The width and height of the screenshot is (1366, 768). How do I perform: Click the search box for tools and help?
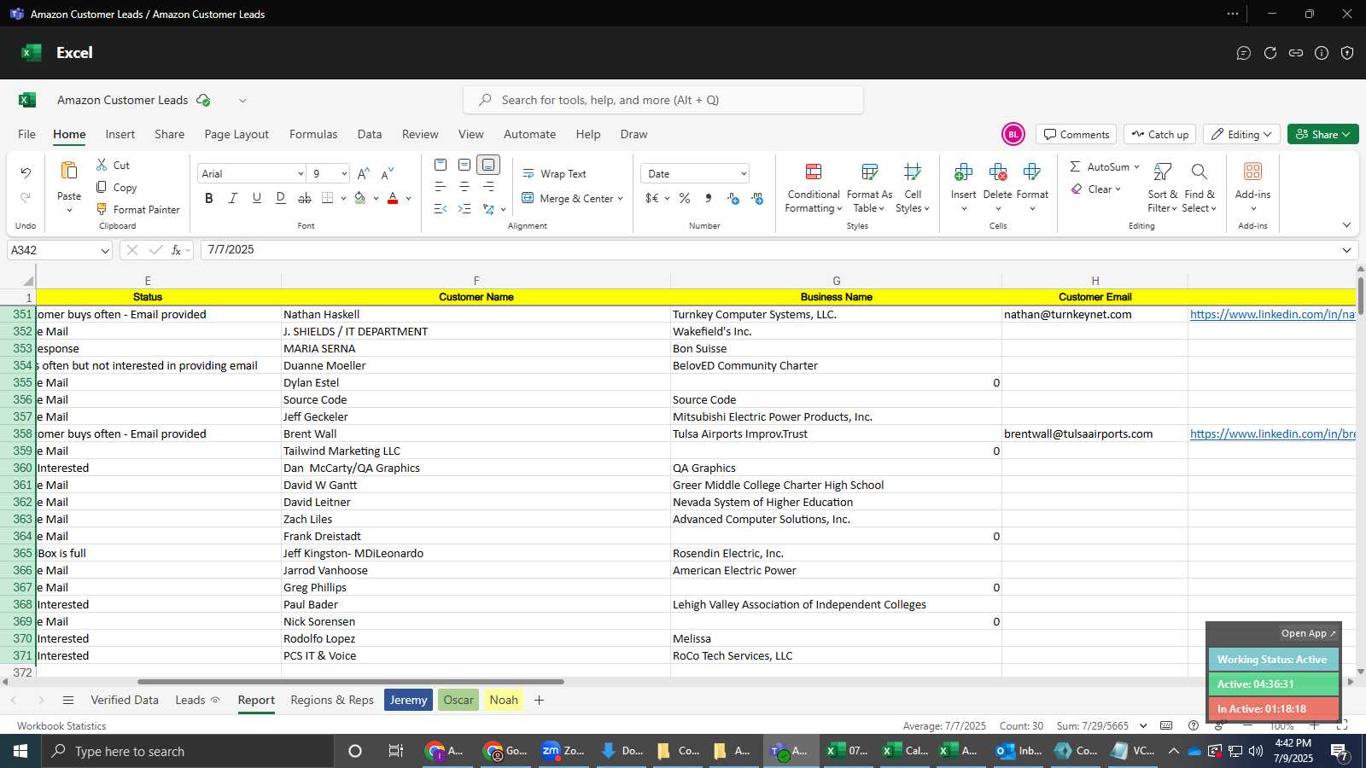click(663, 100)
